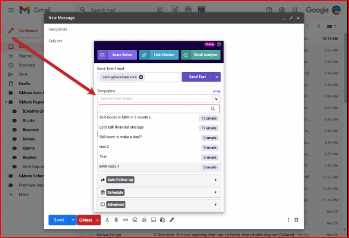Remove sam.g@wordzen.com test address
Screen dimensions: 349x238
coord(141,77)
